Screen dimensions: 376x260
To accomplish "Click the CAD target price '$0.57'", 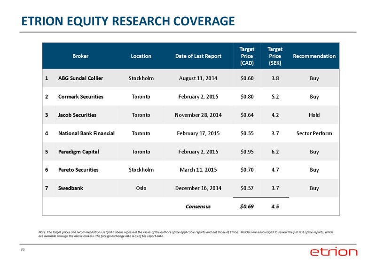I will [x=247, y=188].
